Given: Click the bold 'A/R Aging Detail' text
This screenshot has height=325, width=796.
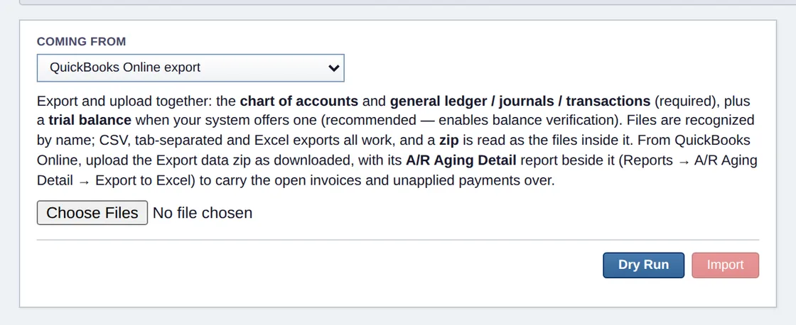Looking at the screenshot, I should pyautogui.click(x=461, y=160).
